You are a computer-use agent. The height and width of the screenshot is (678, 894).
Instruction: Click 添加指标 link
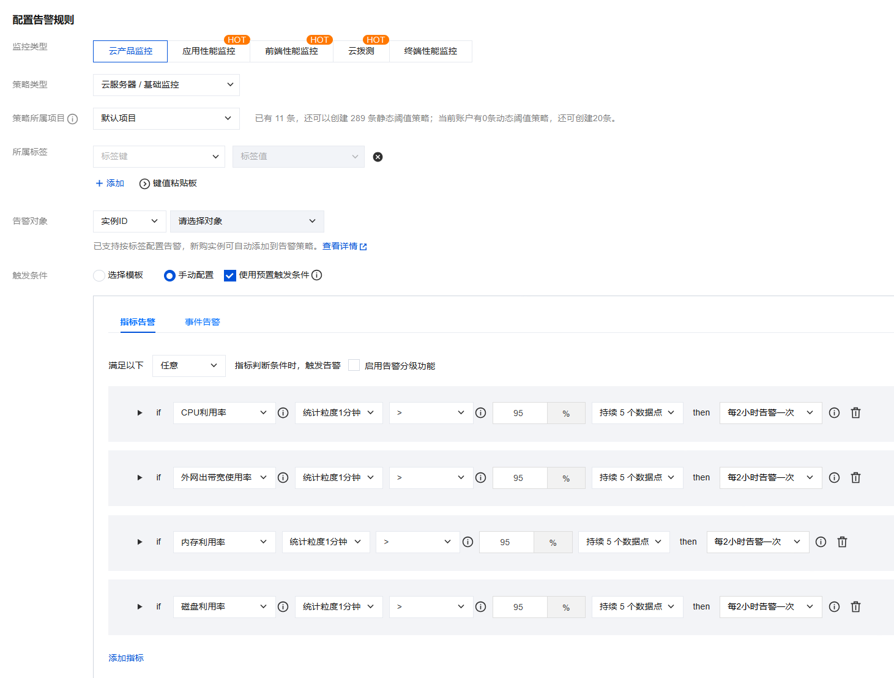click(x=126, y=658)
